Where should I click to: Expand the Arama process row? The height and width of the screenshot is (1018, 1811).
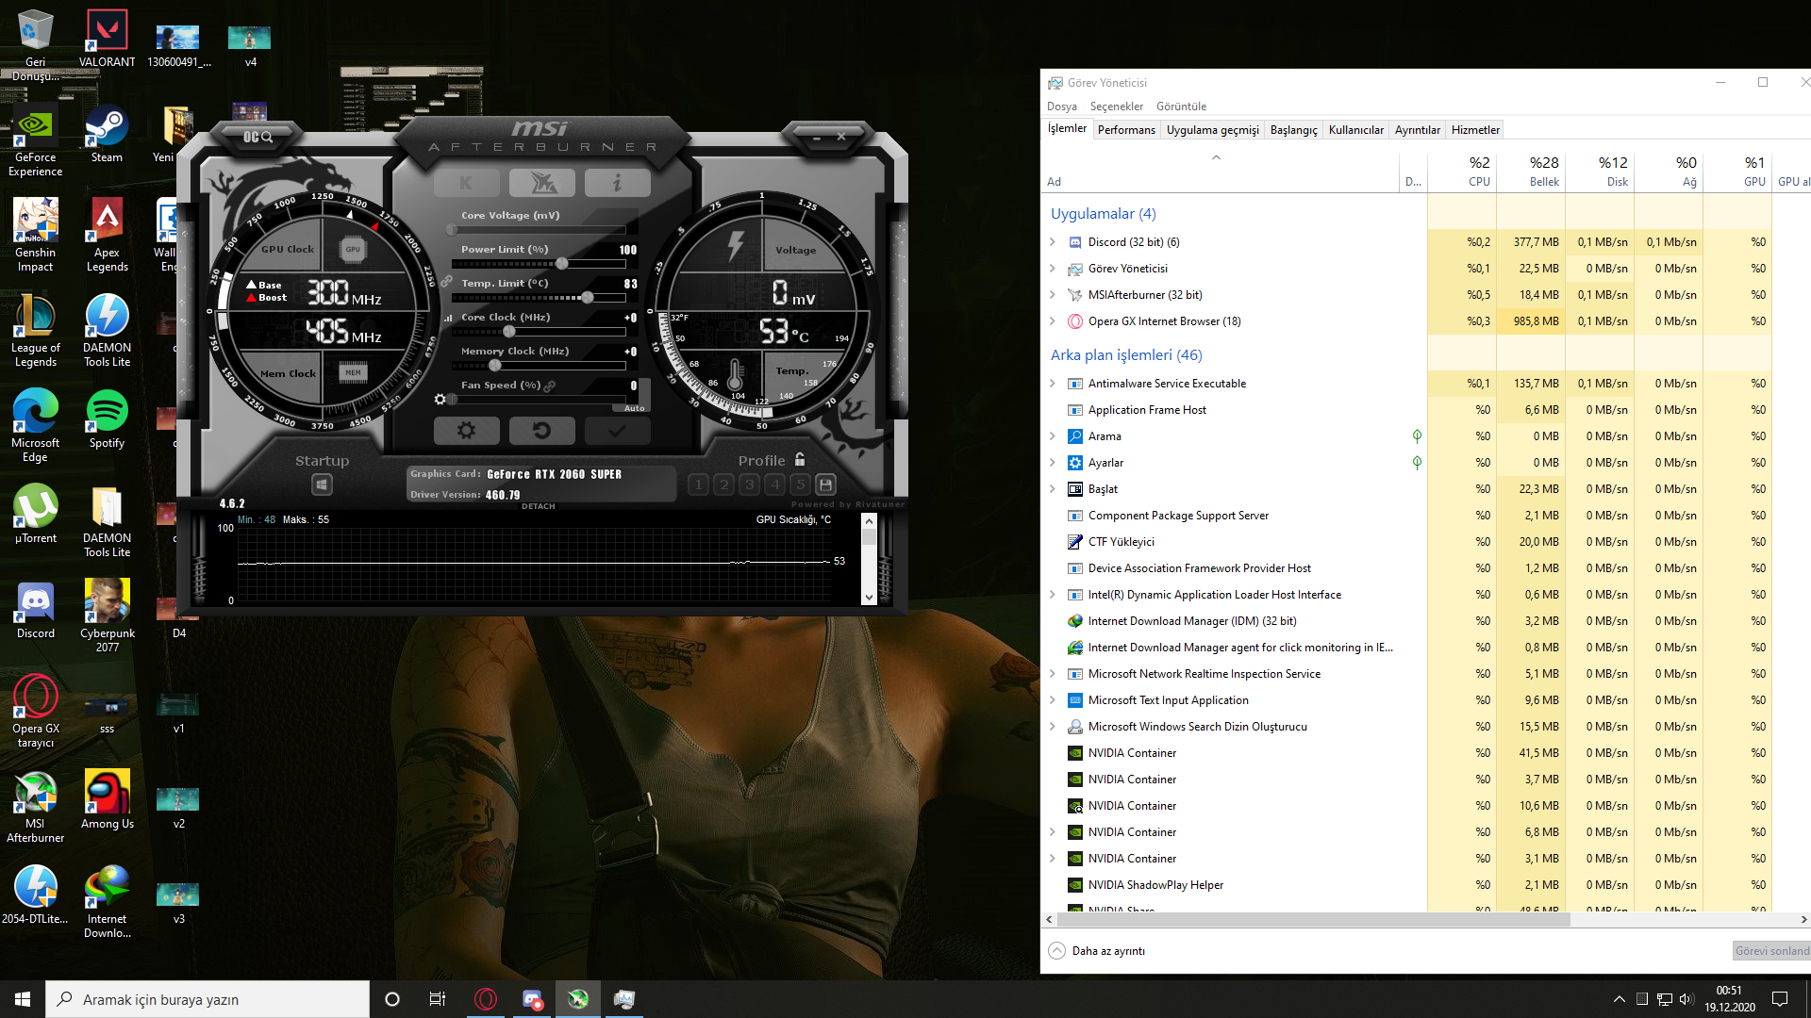click(x=1053, y=436)
